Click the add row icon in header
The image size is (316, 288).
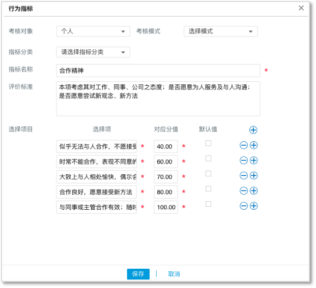click(x=253, y=130)
